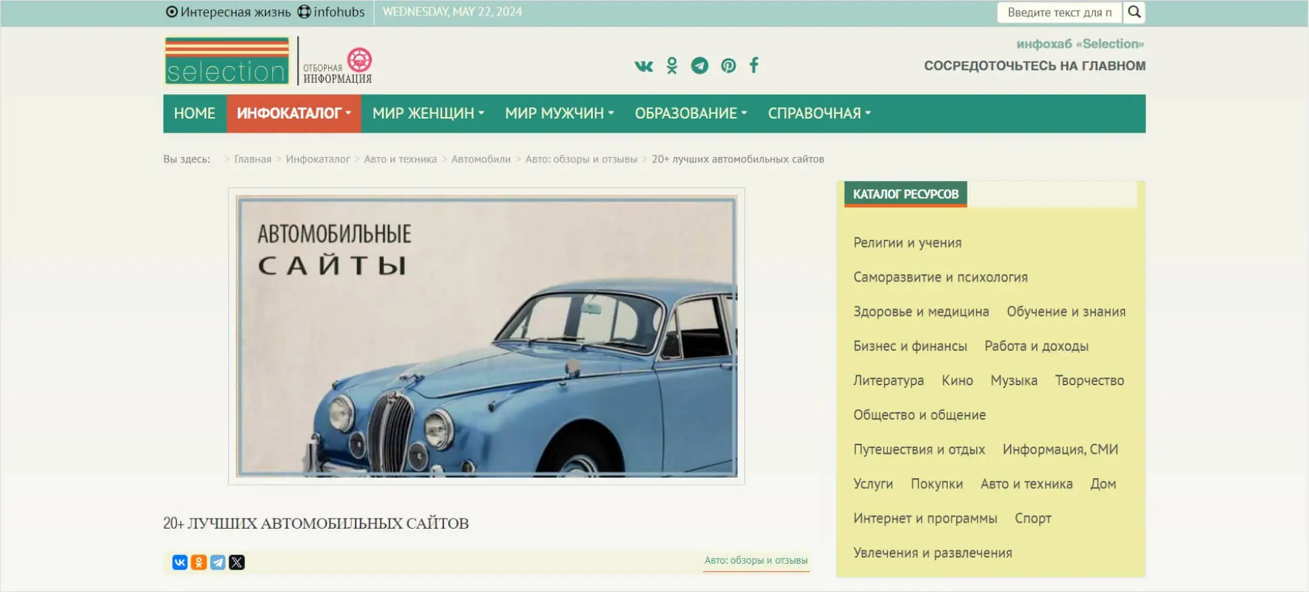Click the search magnifier button
This screenshot has height=592, width=1309.
click(1135, 12)
